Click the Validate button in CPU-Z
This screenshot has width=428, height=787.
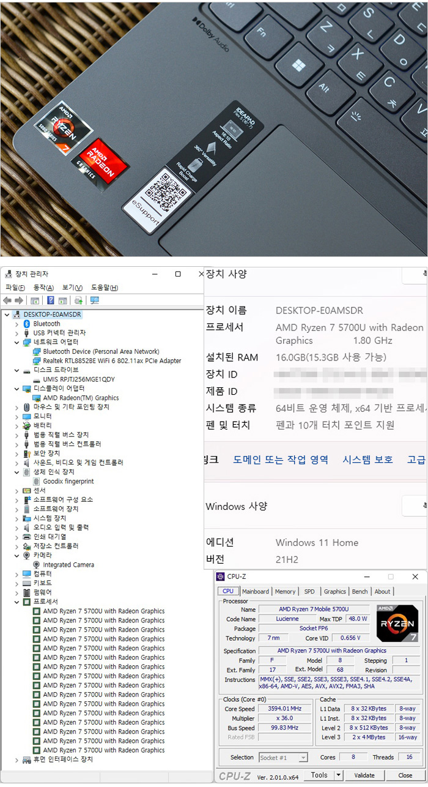point(364,775)
